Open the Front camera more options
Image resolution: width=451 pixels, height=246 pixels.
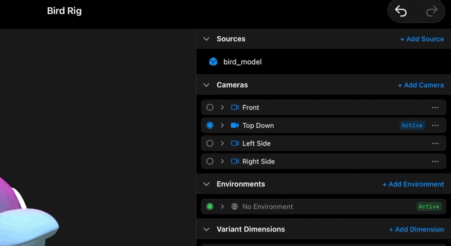tap(435, 107)
